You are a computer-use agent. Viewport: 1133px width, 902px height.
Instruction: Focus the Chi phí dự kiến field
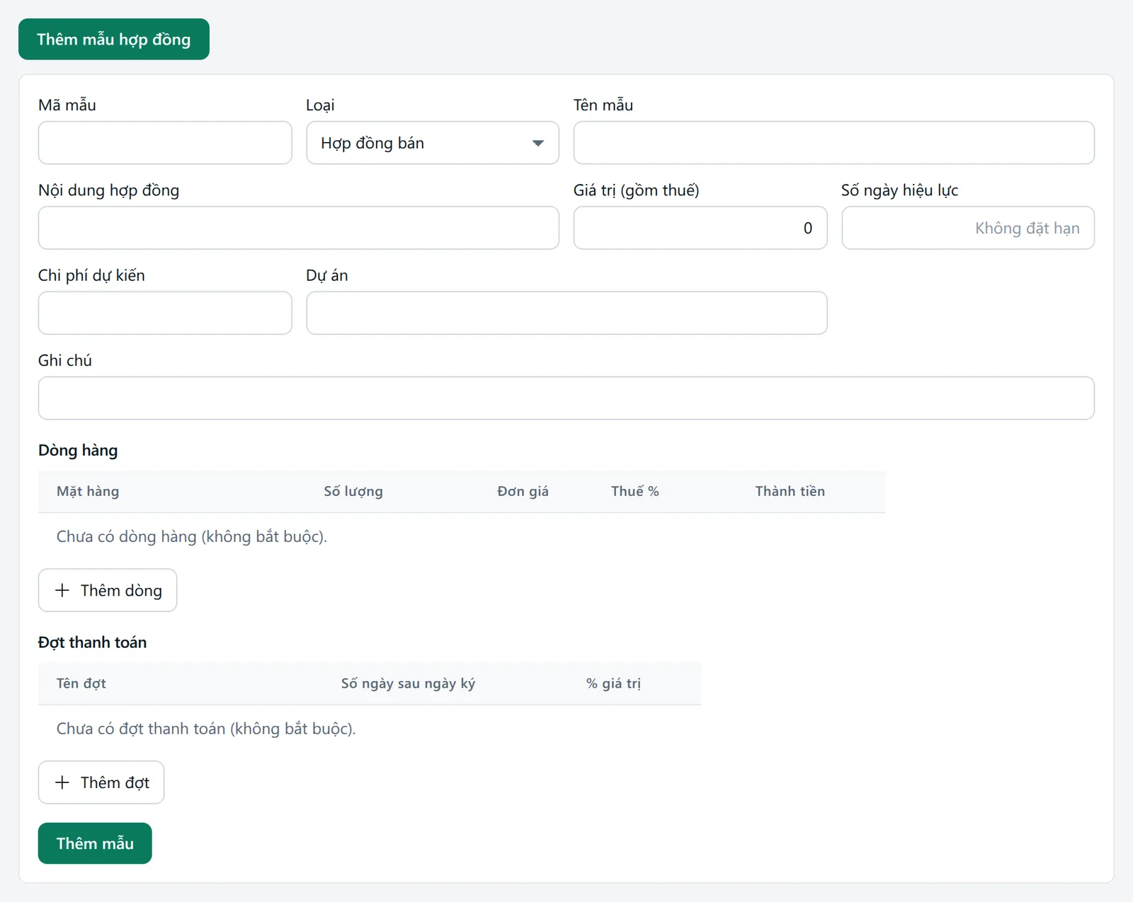pyautogui.click(x=165, y=313)
